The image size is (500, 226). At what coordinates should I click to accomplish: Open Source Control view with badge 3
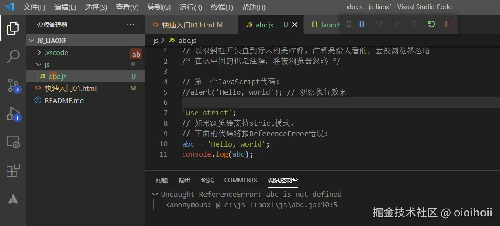coord(14,85)
